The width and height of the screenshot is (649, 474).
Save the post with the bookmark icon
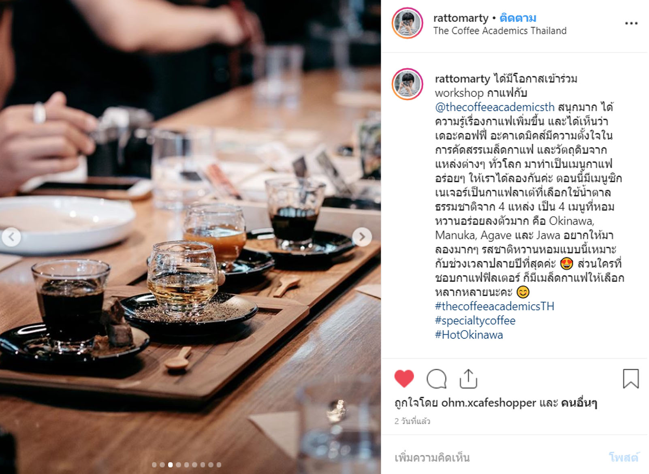click(630, 379)
